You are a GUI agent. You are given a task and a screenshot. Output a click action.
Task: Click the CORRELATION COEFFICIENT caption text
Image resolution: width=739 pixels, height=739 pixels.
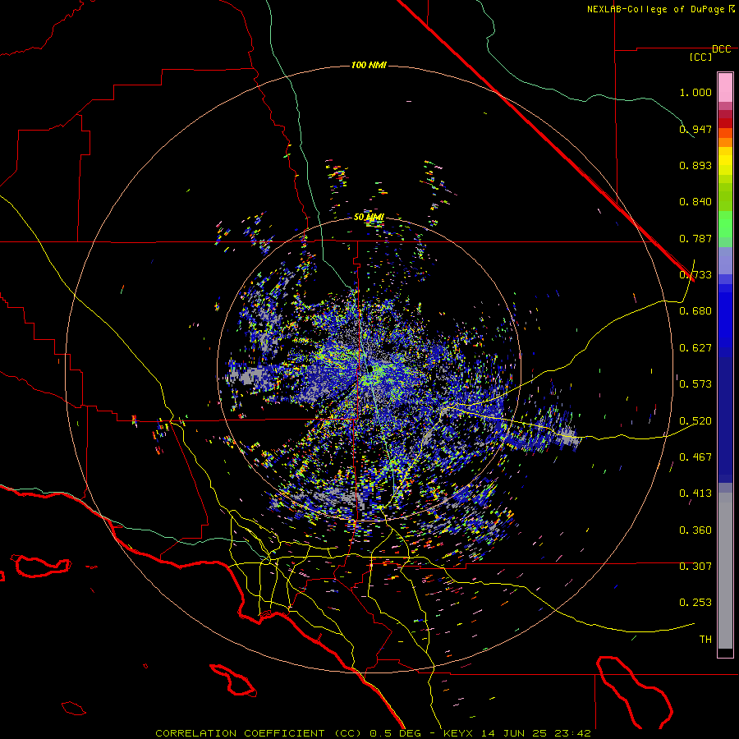pyautogui.click(x=240, y=733)
